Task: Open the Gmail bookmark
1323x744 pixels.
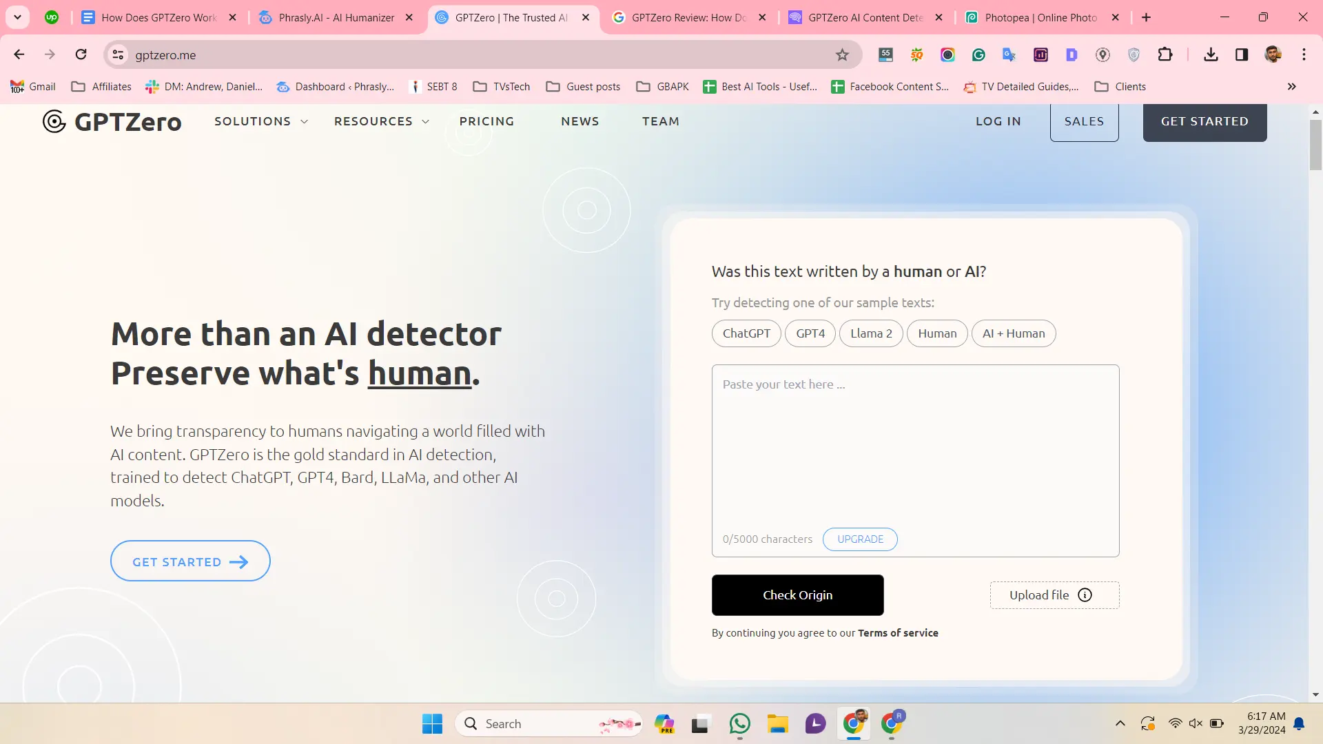Action: [33, 87]
